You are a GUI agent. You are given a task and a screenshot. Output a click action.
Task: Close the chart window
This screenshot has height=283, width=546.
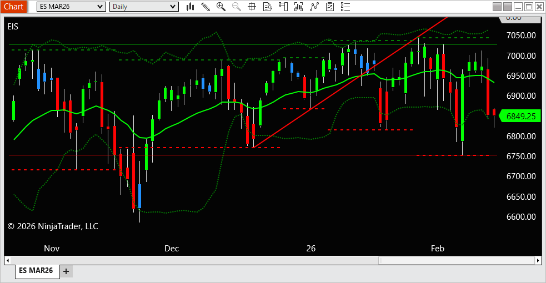(539, 7)
